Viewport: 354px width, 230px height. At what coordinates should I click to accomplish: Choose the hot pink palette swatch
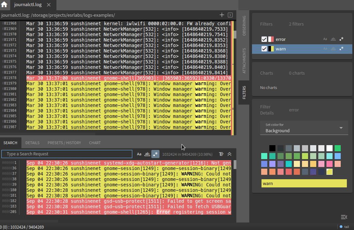pyautogui.click(x=330, y=164)
